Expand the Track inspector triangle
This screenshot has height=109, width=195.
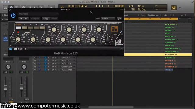point(3,19)
